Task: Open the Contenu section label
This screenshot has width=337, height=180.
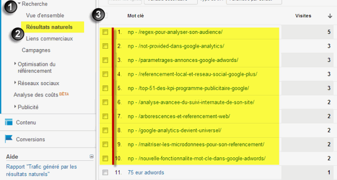Action: tap(26, 122)
